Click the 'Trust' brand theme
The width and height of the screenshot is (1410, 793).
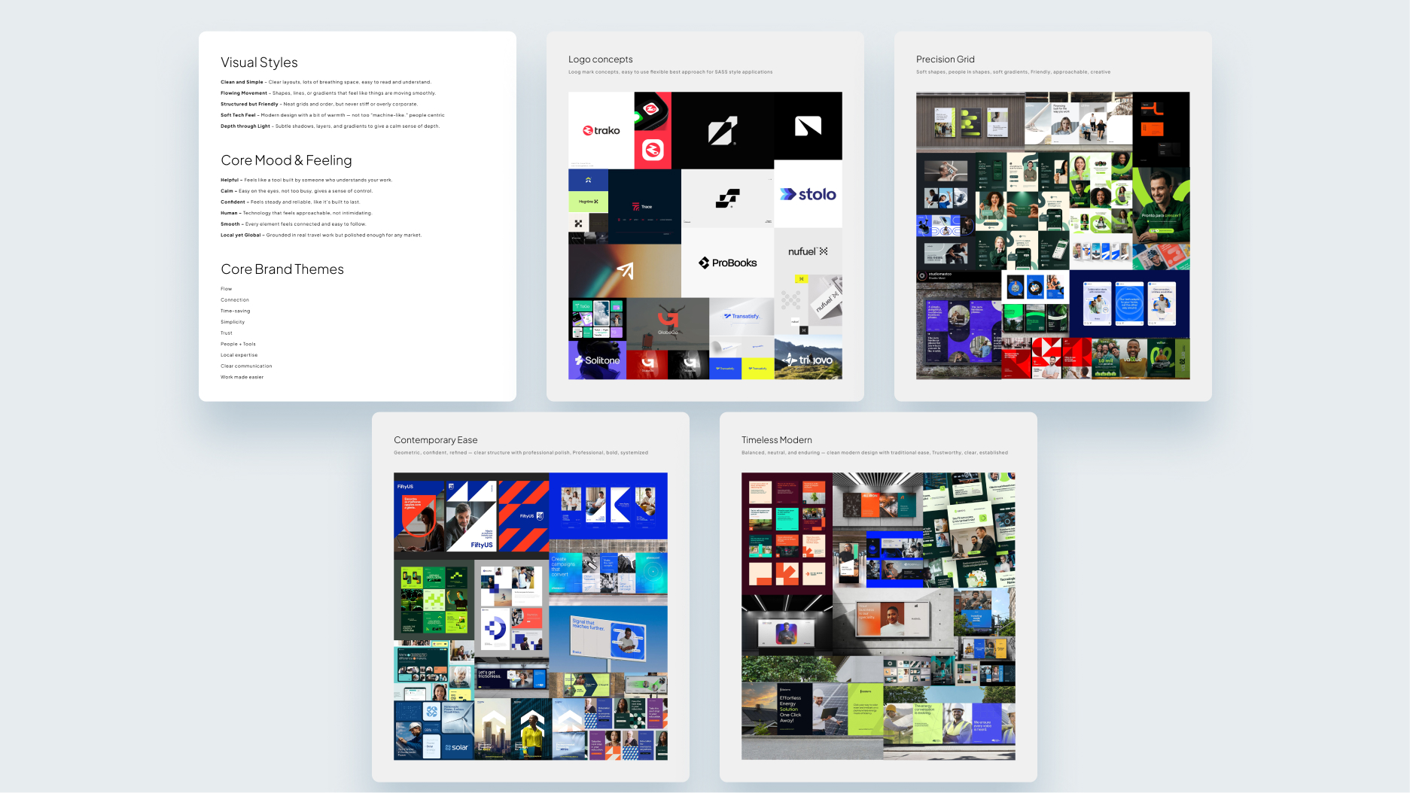click(x=227, y=333)
